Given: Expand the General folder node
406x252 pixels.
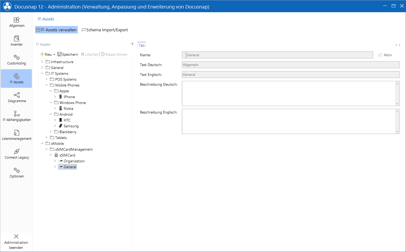Looking at the screenshot, I should (42, 68).
